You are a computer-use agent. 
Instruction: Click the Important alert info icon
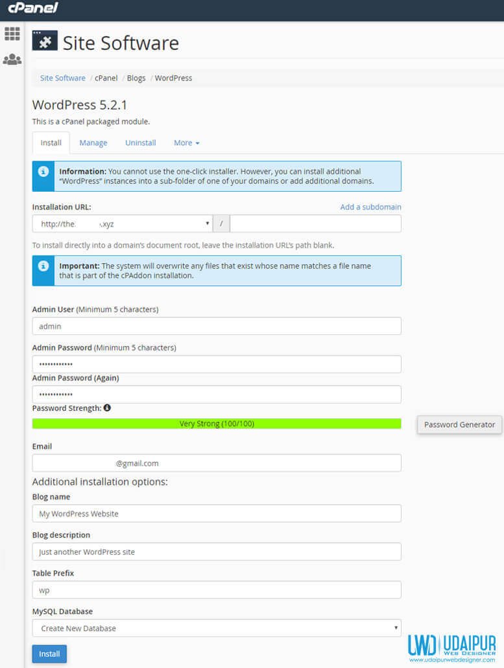point(43,266)
